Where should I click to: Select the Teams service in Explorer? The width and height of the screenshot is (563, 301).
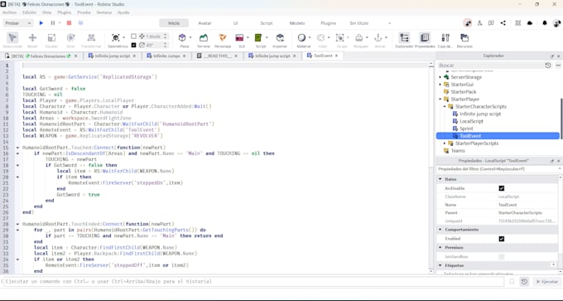click(458, 151)
